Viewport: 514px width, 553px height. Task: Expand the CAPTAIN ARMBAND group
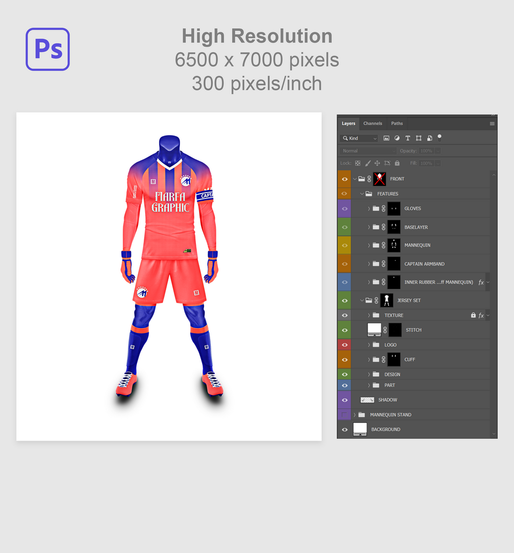tap(369, 264)
